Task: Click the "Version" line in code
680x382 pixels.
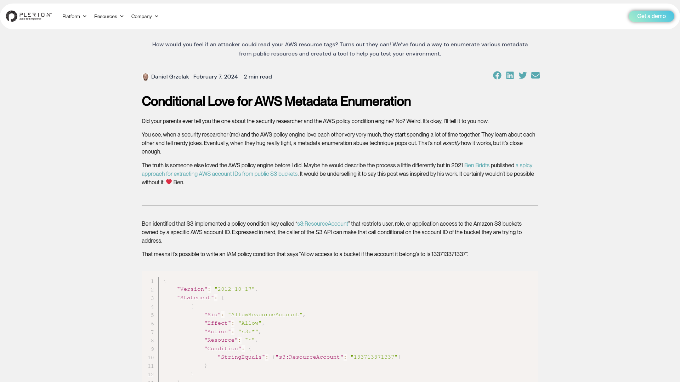Action: 217,289
